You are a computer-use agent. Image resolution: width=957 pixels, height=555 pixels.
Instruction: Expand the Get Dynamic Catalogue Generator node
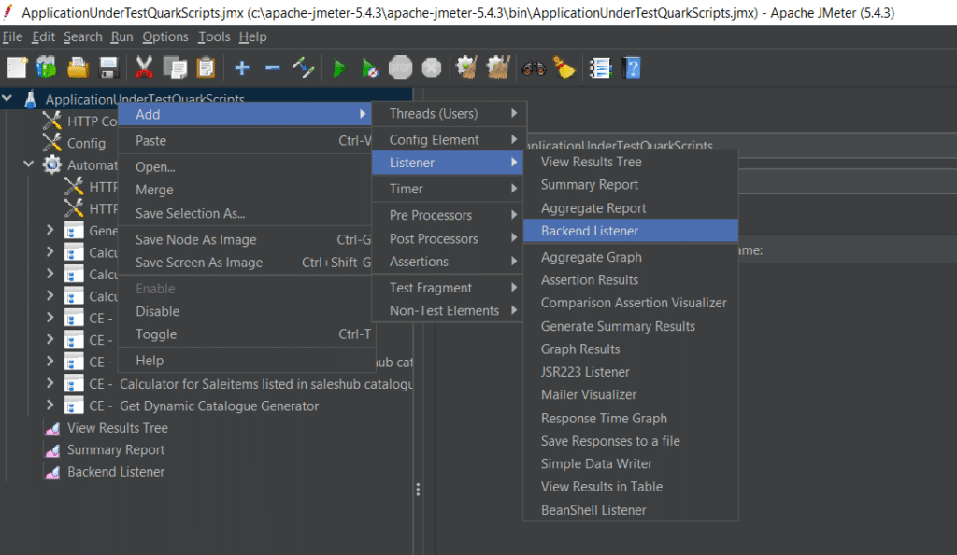point(50,406)
